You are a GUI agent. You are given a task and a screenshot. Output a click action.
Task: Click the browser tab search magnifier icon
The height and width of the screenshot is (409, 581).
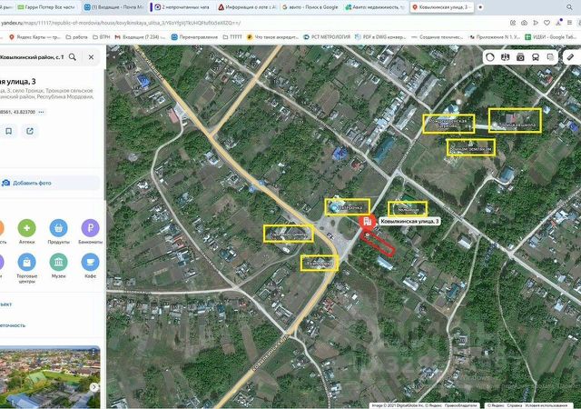pos(569,7)
